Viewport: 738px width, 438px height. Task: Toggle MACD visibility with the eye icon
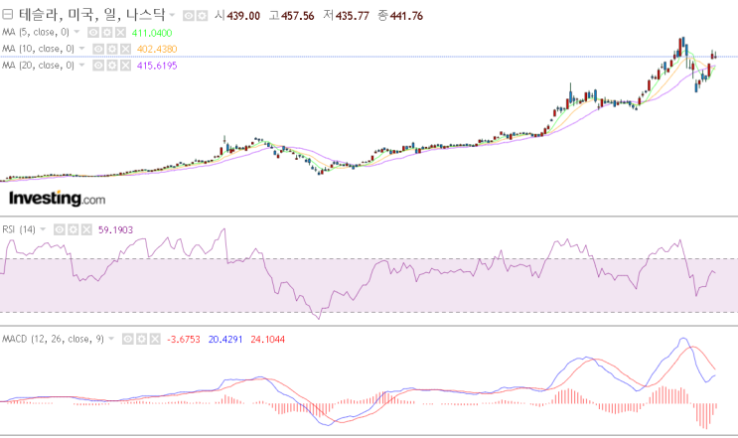127,340
